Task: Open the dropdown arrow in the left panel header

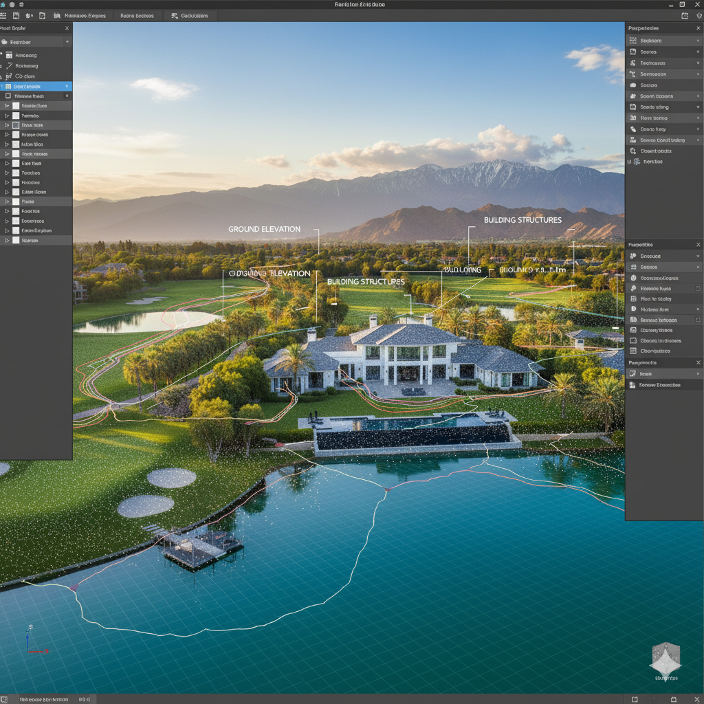Action: (67, 42)
